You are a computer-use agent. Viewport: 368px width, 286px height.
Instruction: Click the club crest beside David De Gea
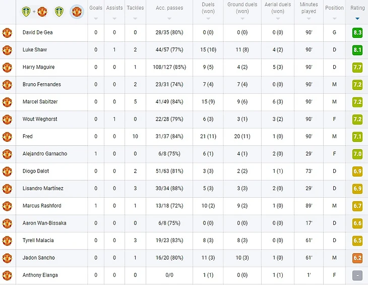pos(7,33)
